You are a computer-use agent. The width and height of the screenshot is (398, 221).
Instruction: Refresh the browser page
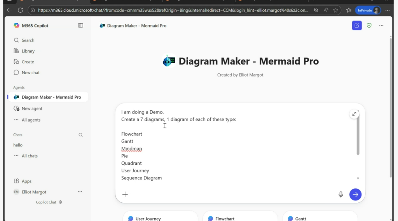20,10
